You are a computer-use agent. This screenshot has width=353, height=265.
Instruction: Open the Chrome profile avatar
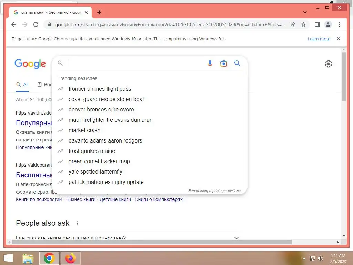328,24
